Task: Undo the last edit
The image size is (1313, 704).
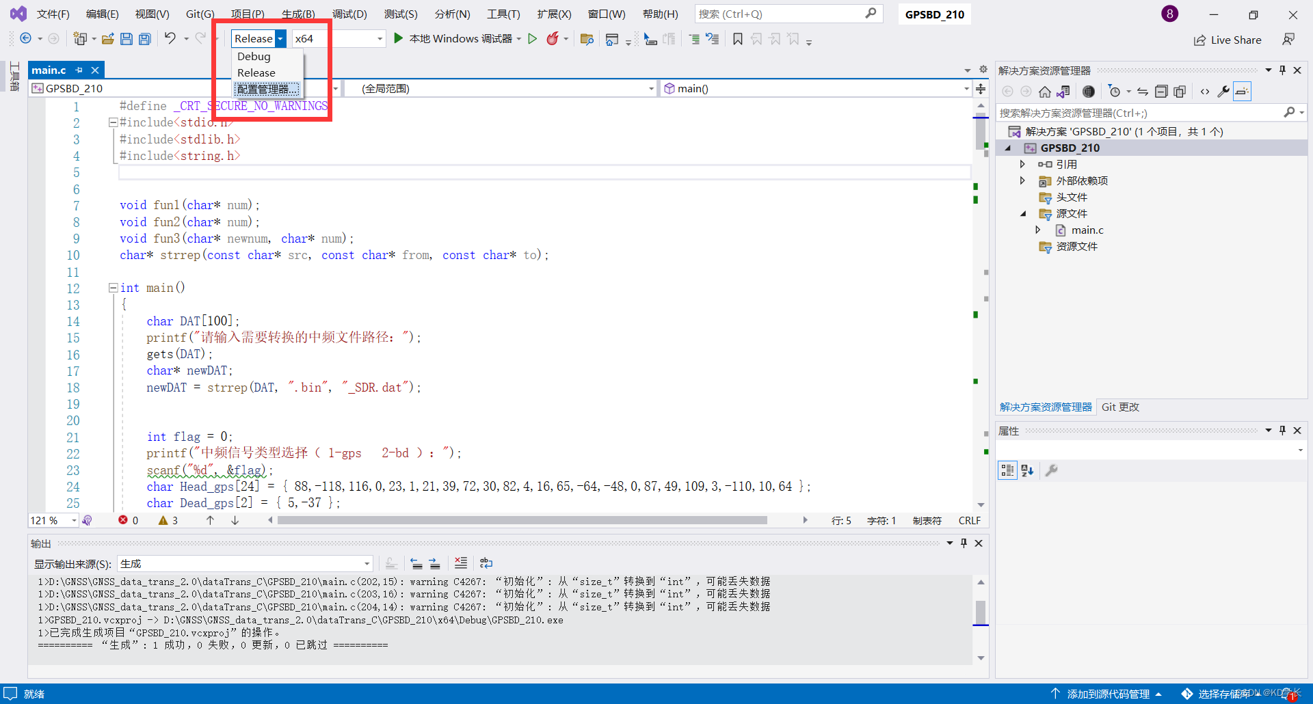Action: click(x=170, y=38)
